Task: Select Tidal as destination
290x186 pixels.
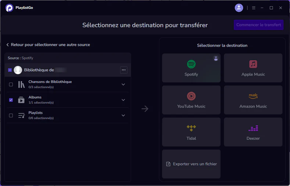Action: point(191,132)
